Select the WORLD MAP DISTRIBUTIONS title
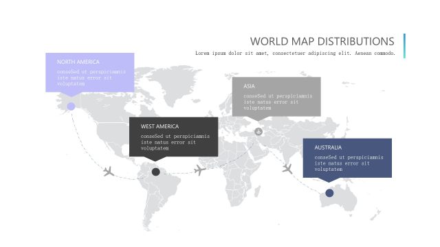440x247 pixels. coord(322,41)
